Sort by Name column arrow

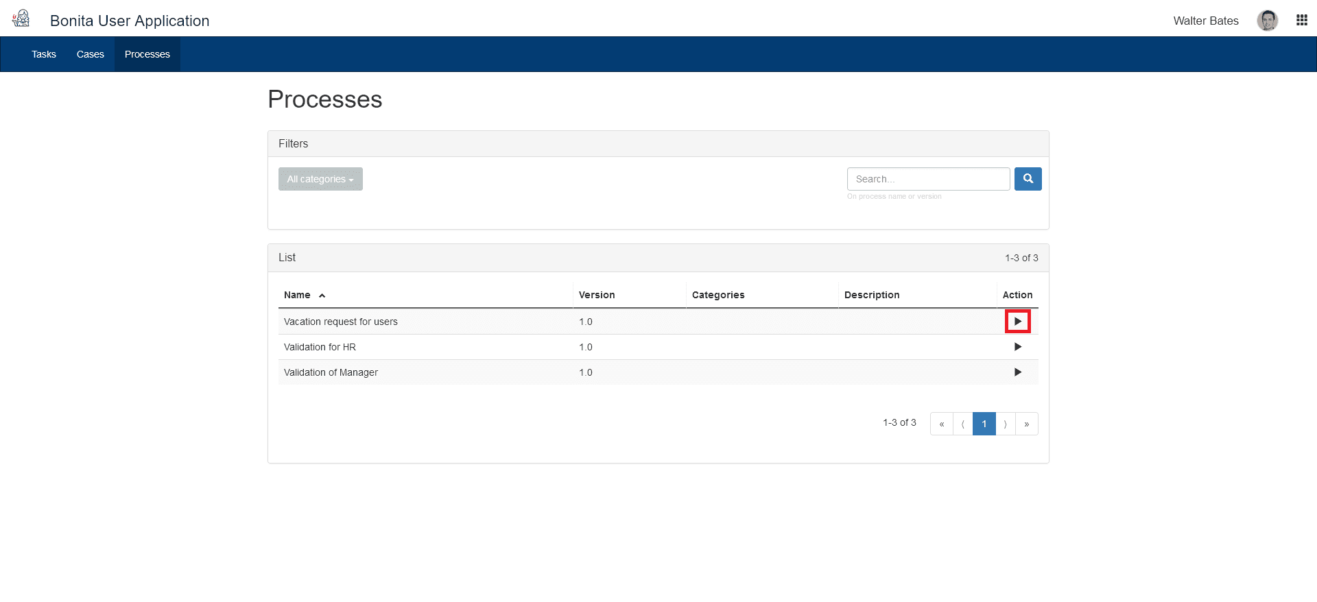click(x=322, y=296)
